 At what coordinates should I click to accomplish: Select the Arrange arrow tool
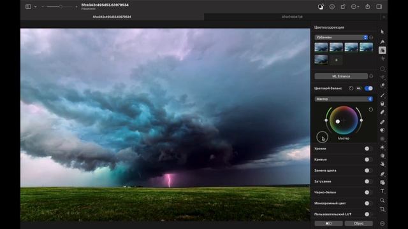tap(382, 32)
